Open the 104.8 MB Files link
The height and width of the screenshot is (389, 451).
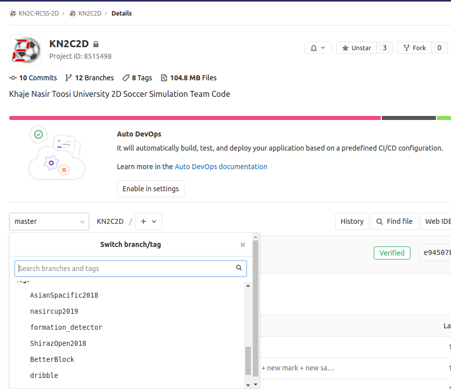(189, 78)
